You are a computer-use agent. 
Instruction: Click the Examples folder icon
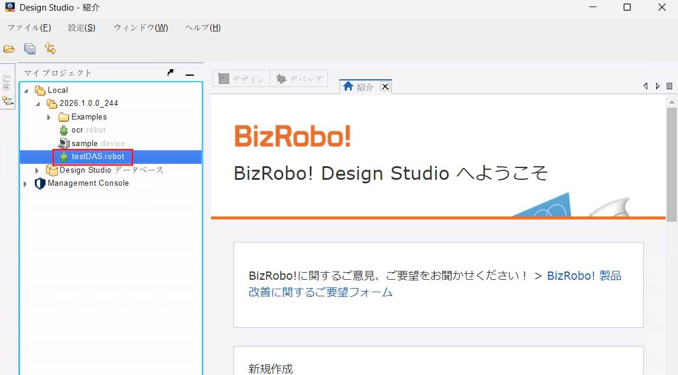click(64, 117)
